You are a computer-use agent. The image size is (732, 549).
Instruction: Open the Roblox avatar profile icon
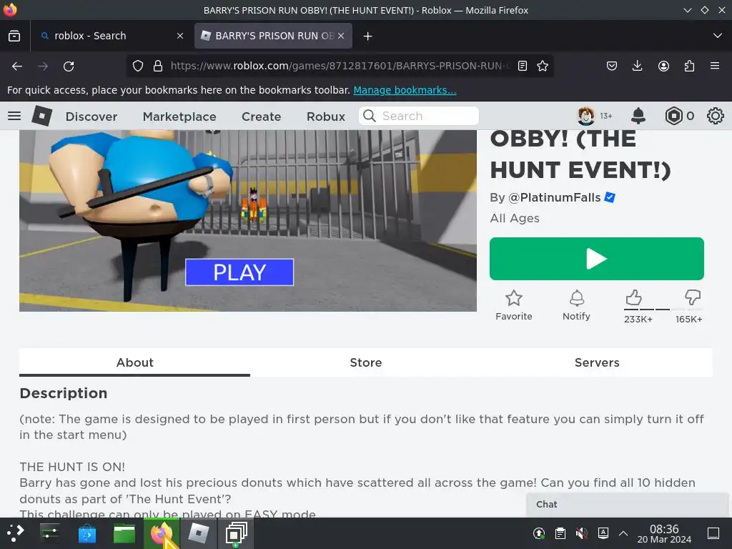click(x=586, y=116)
